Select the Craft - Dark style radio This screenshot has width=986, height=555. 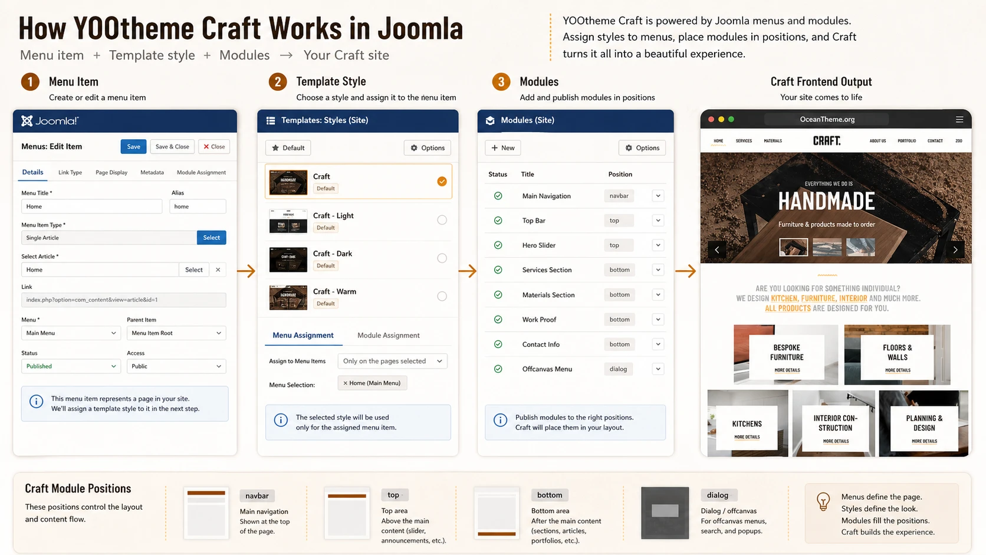442,258
